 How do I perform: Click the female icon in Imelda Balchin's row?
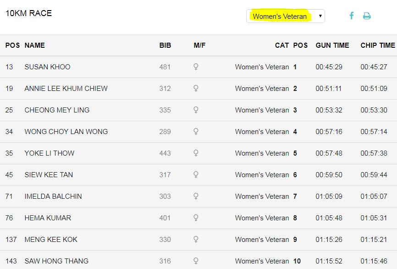pyautogui.click(x=196, y=196)
